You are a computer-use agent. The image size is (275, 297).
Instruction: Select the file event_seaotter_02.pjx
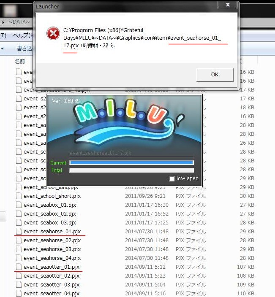52,276
